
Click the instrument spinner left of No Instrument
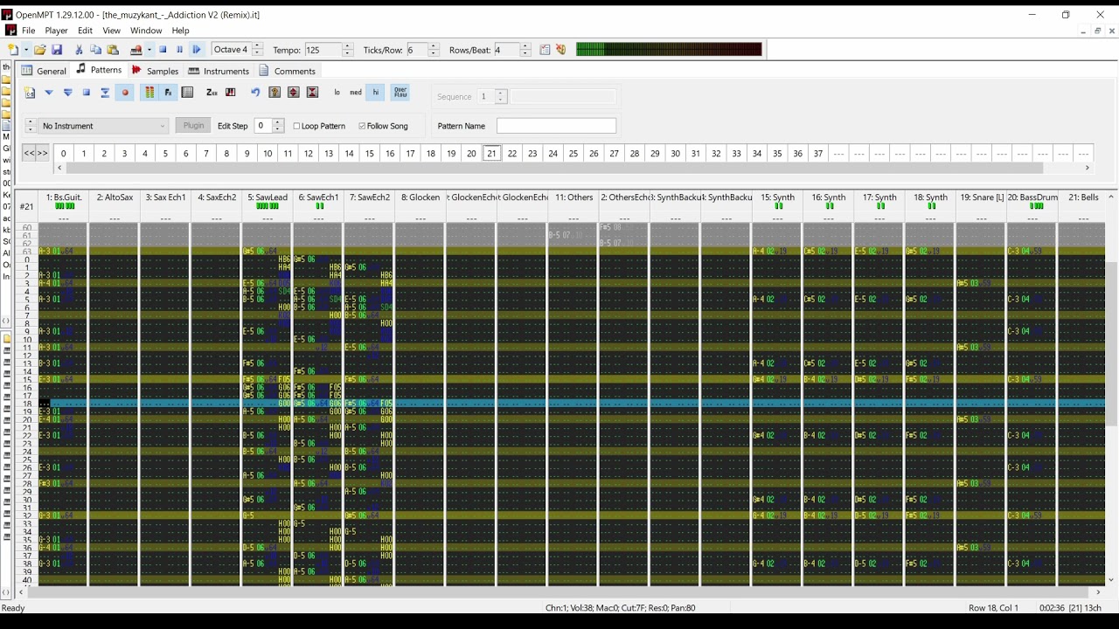[x=31, y=126]
